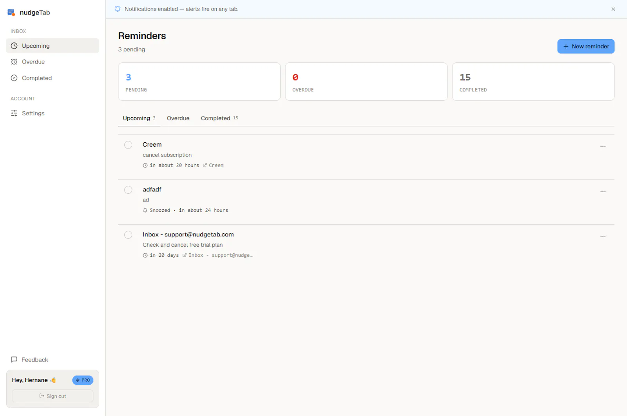Open the Feedback link
This screenshot has width=627, height=416.
pos(29,360)
